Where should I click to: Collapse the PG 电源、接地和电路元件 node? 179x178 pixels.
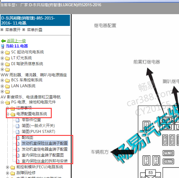click(2, 102)
